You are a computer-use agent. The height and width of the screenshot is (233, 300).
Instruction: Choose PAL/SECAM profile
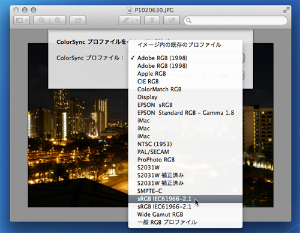(x=185, y=152)
